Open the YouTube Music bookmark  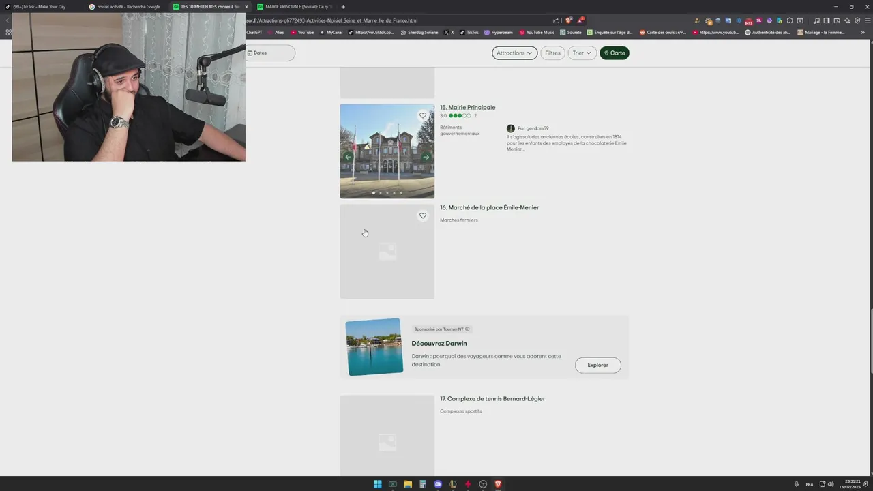537,32
